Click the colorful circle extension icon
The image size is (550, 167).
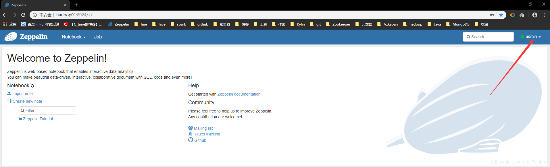513,15
